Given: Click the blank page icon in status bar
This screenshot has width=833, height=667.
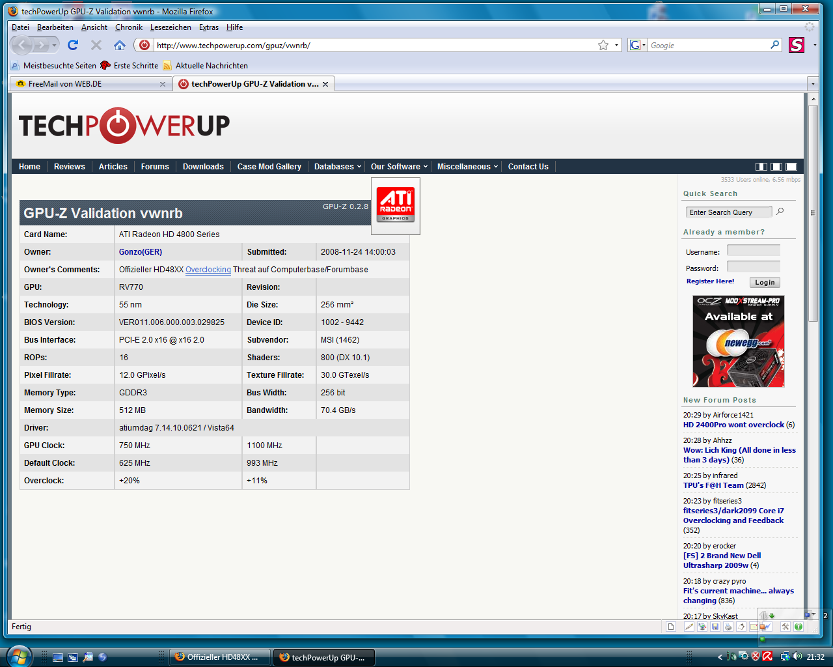Looking at the screenshot, I should tap(671, 627).
